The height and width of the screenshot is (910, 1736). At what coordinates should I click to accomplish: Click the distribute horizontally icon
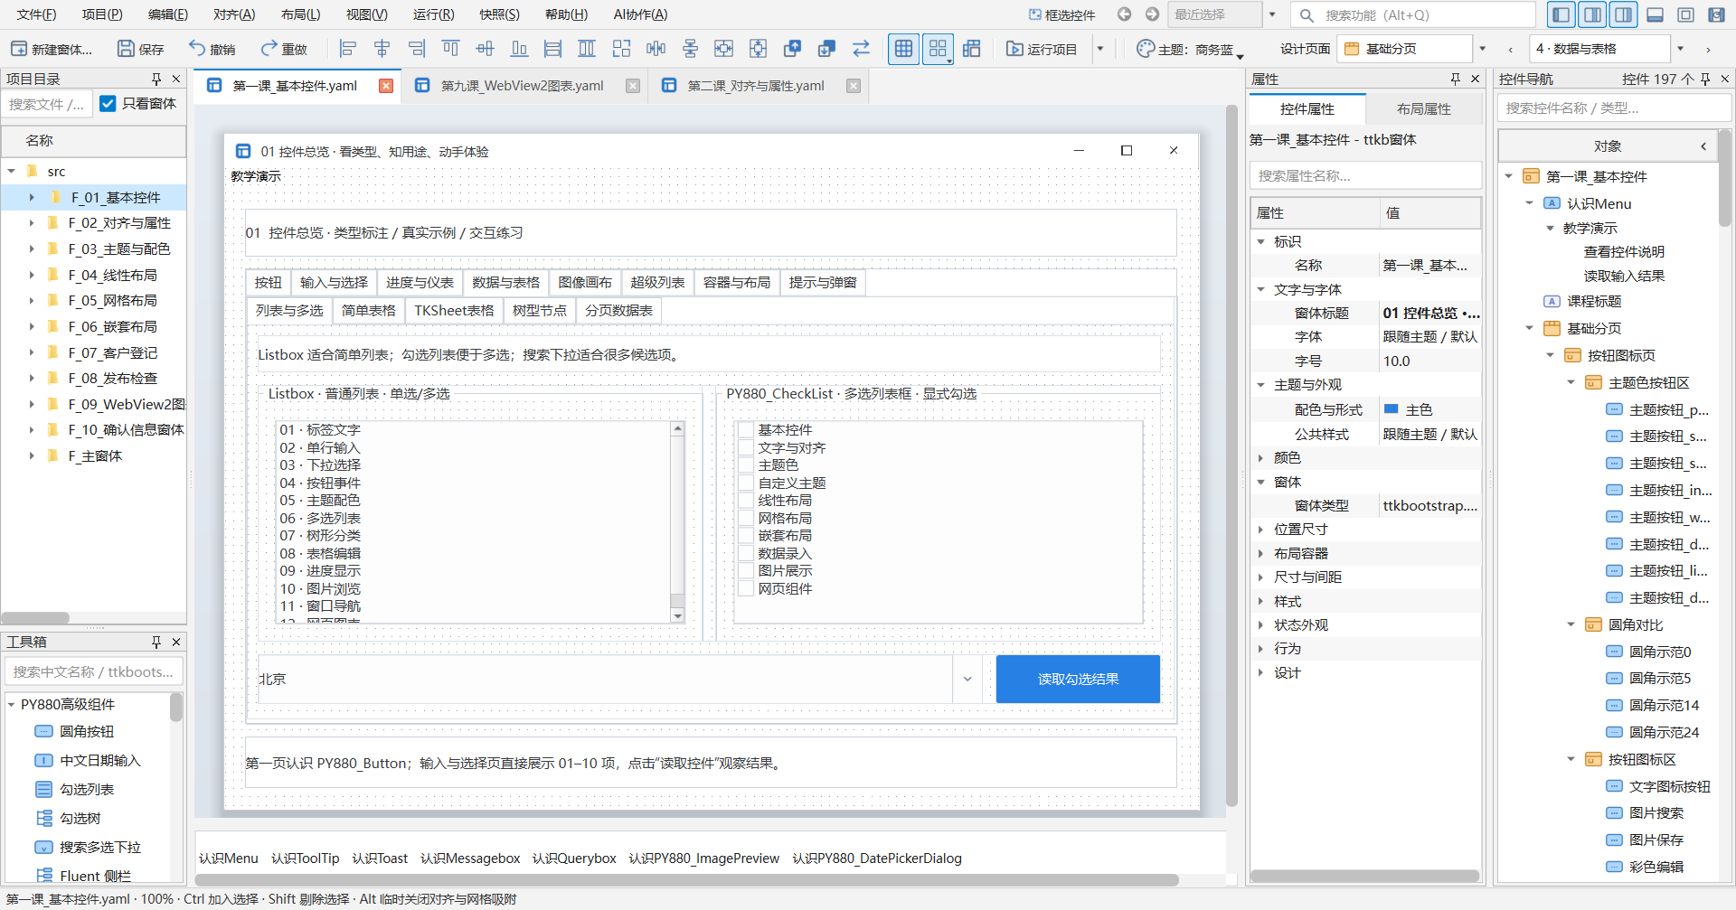click(656, 49)
